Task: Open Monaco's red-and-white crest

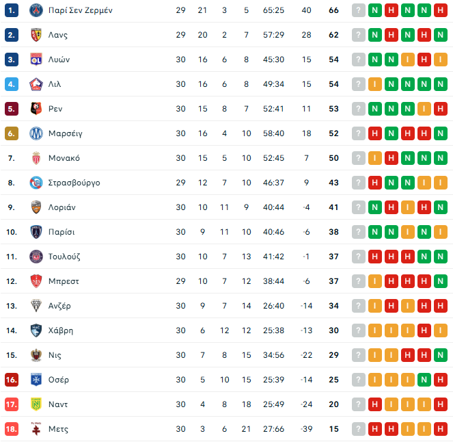Action: [x=36, y=158]
